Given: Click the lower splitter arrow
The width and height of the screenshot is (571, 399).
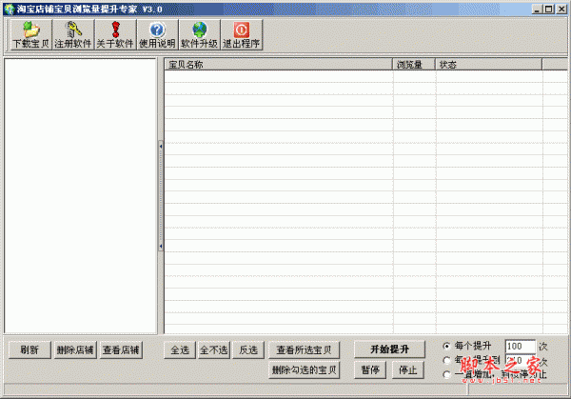Looking at the screenshot, I should pyautogui.click(x=161, y=247).
